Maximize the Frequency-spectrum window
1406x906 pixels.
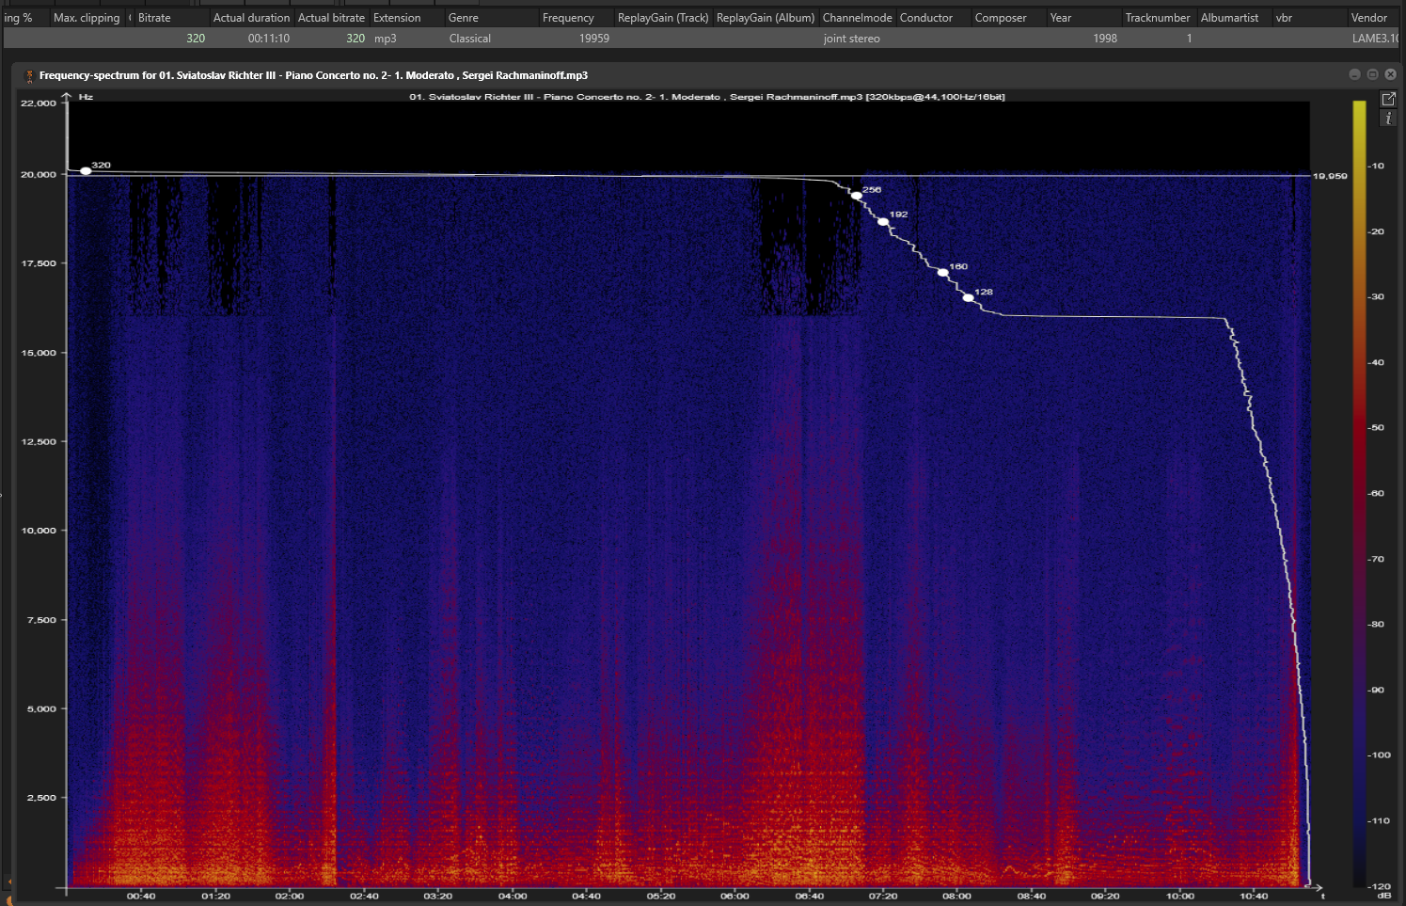(1372, 74)
